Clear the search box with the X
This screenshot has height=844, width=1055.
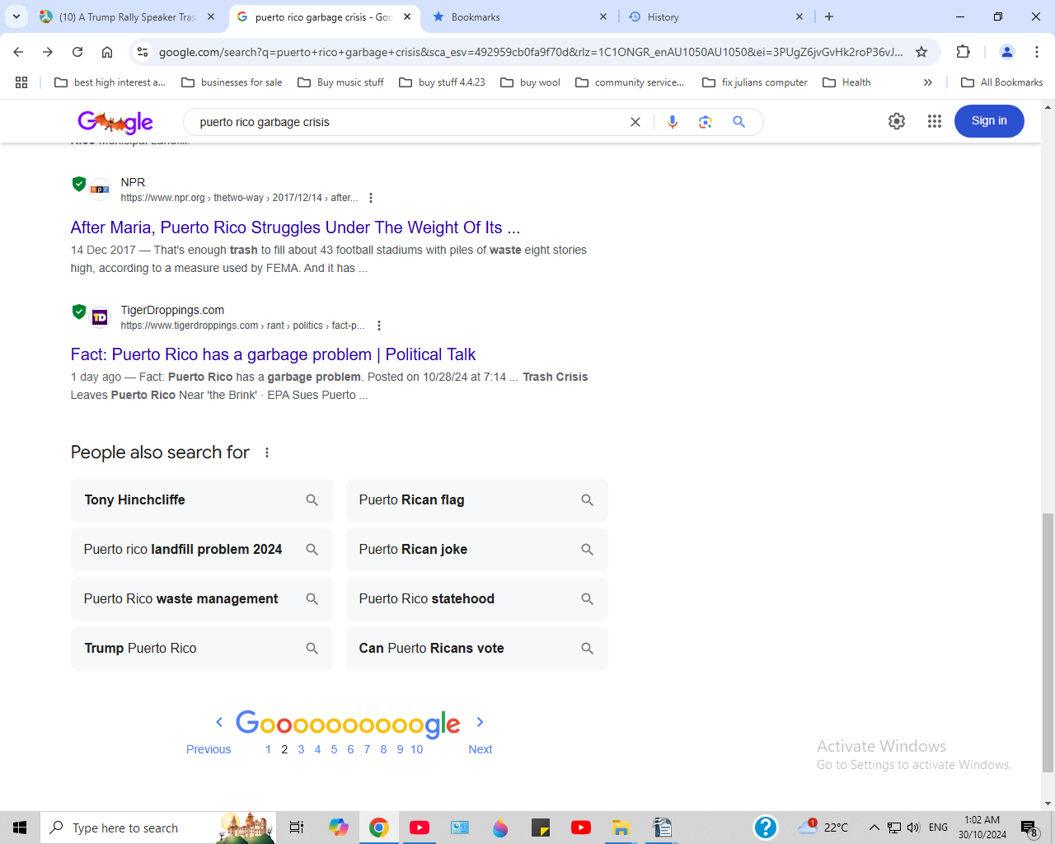pos(635,122)
